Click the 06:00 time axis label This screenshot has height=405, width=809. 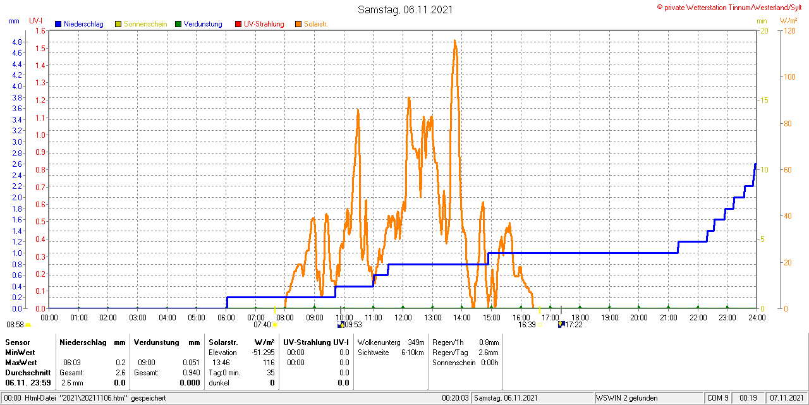click(226, 317)
